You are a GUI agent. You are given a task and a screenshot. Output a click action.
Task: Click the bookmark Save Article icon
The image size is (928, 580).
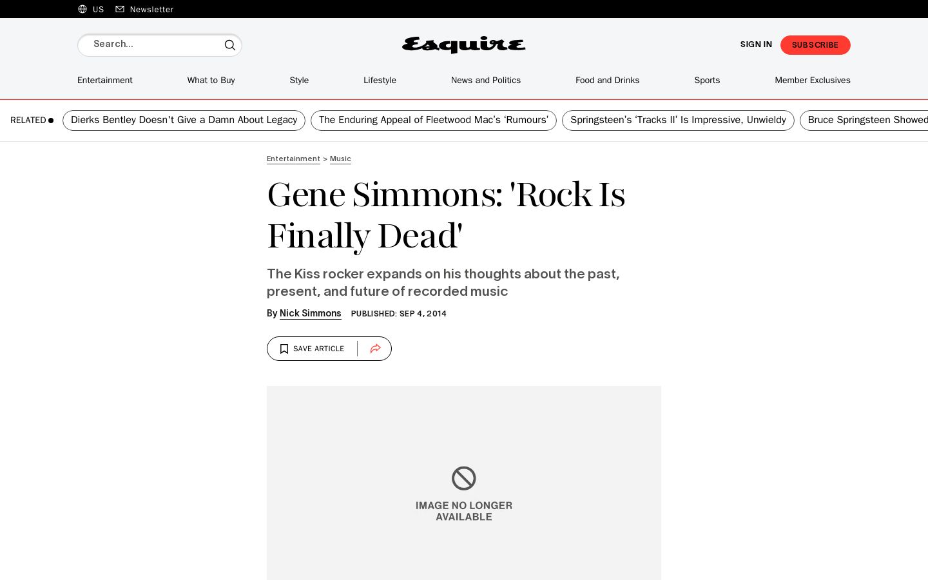pyautogui.click(x=284, y=349)
